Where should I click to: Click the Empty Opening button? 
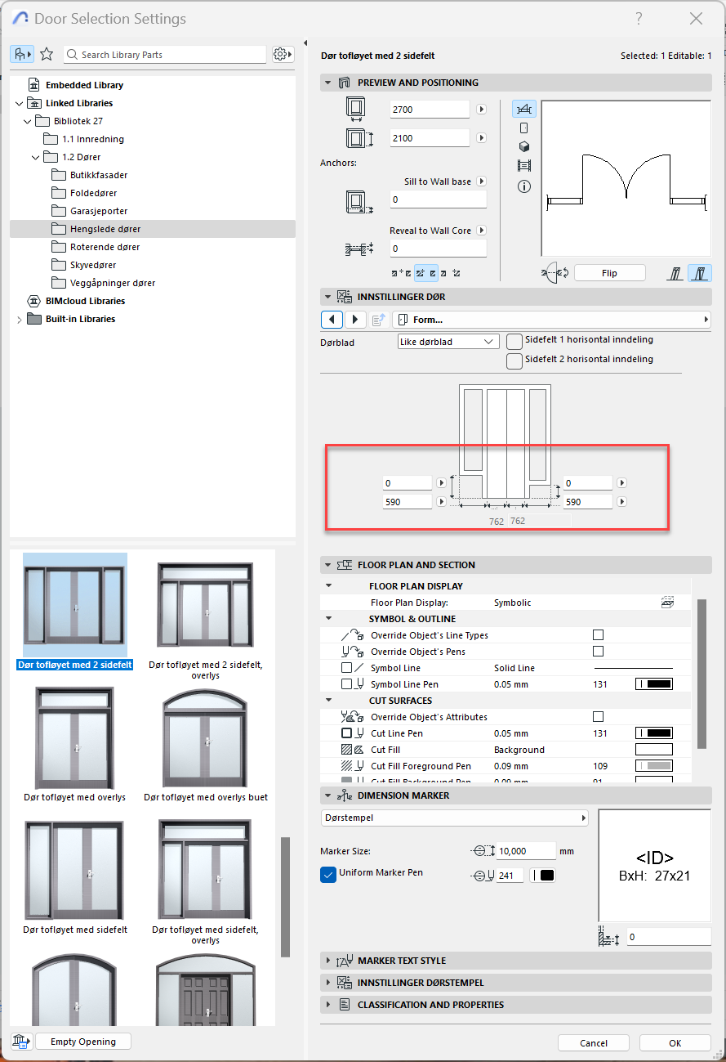pyautogui.click(x=82, y=1042)
